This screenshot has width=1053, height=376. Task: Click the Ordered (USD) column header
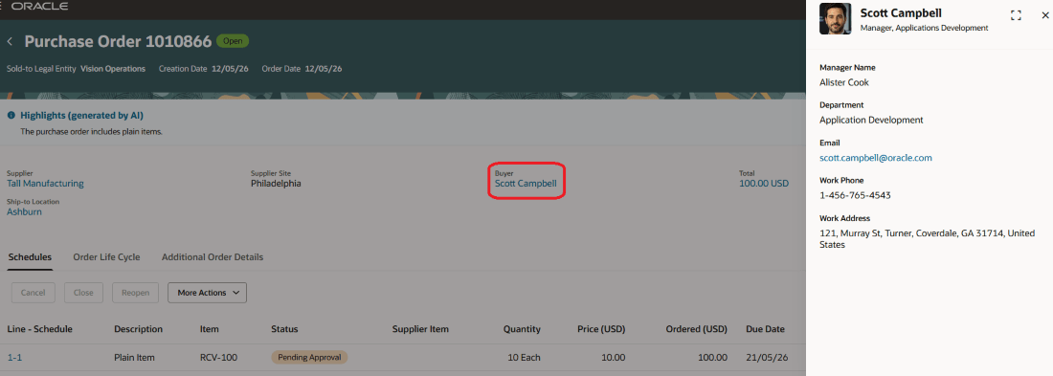coord(696,330)
